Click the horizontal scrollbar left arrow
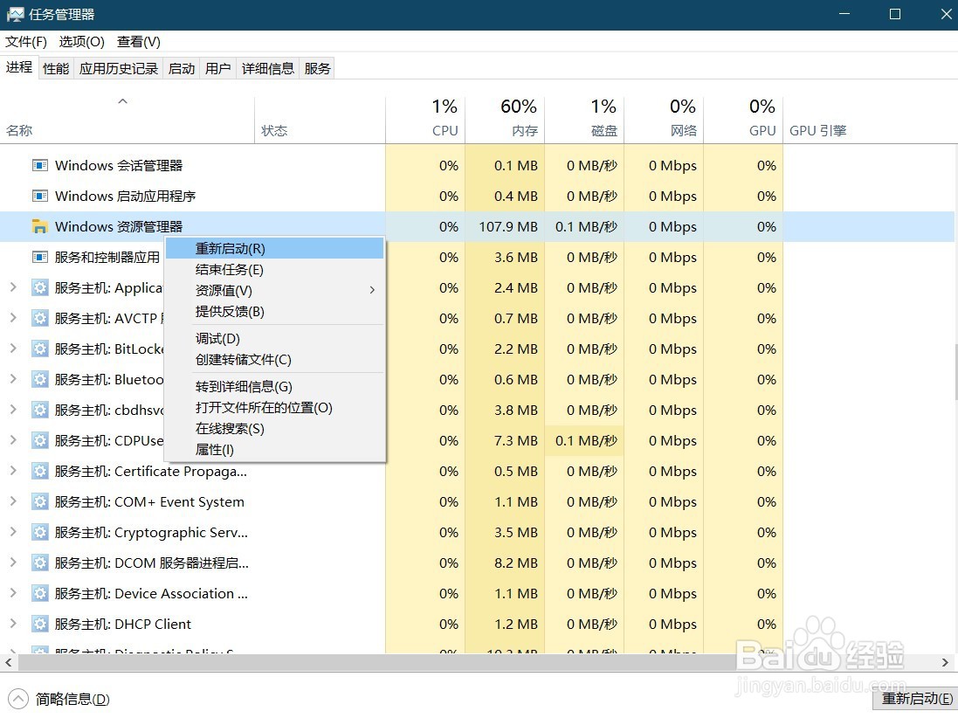The height and width of the screenshot is (718, 958). click(9, 662)
